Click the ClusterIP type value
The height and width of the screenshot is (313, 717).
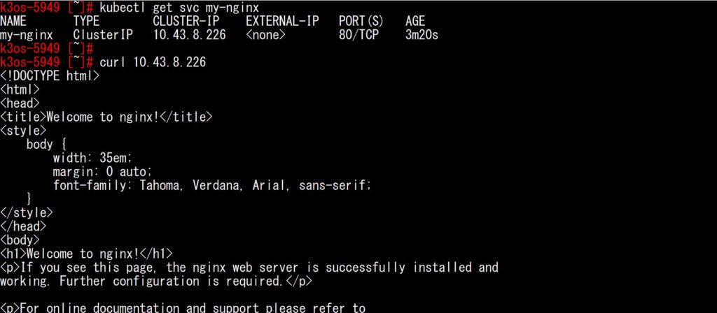[x=103, y=35]
